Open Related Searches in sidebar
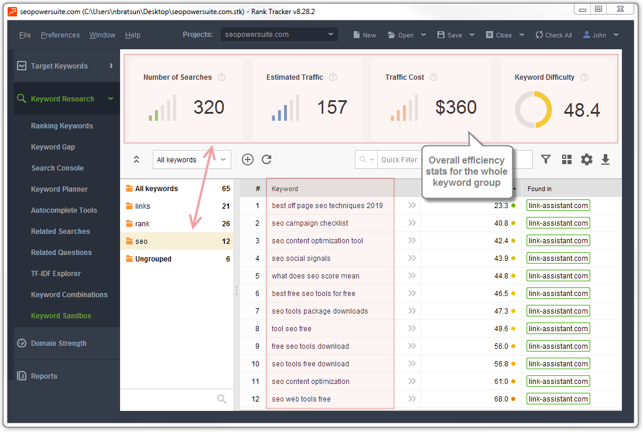 click(60, 231)
